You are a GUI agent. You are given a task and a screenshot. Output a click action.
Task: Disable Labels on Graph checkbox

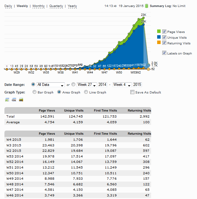(x=164, y=53)
